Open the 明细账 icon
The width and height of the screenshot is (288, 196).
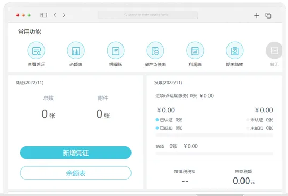click(116, 51)
